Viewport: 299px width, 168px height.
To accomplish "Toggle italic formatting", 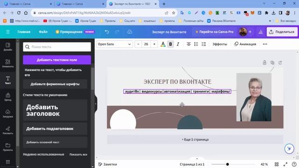I will pos(178,44).
